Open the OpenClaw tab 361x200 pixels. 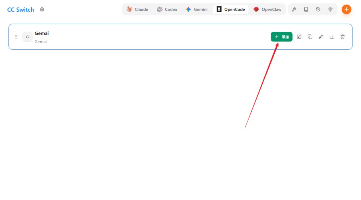pyautogui.click(x=268, y=10)
